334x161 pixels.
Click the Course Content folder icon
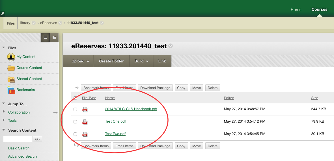(x=11, y=68)
